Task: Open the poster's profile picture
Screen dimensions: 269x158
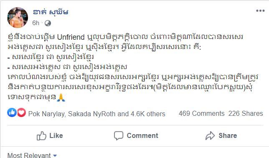Action: click(18, 18)
